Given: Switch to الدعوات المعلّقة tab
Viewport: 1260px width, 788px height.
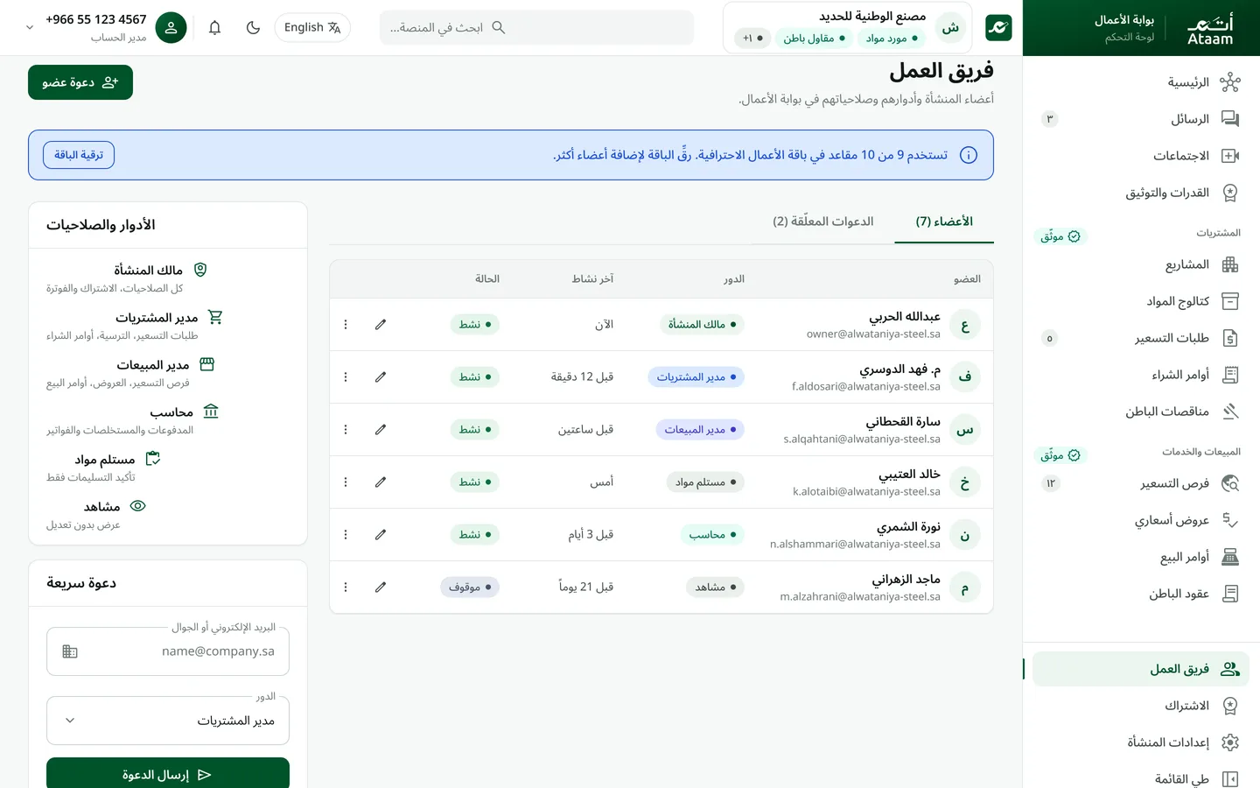Looking at the screenshot, I should pos(822,222).
